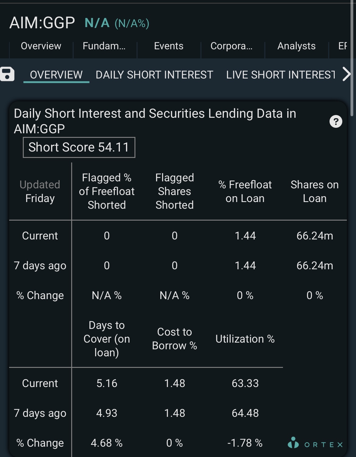Click the partially visible last top tab
Image resolution: width=356 pixels, height=457 pixels.
coord(343,46)
